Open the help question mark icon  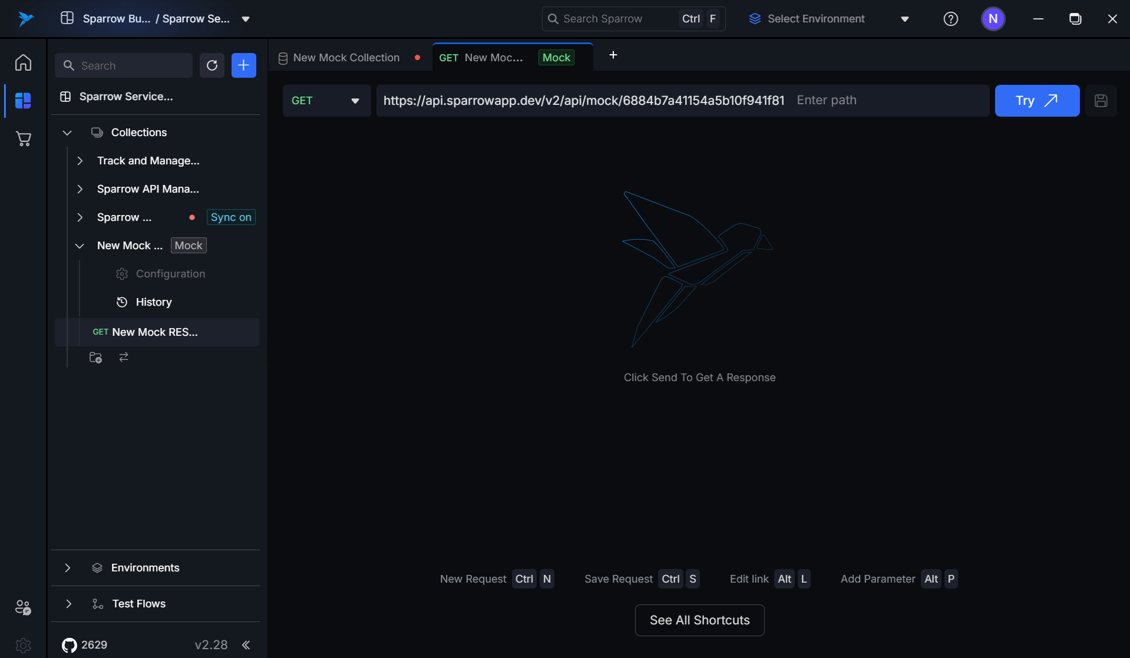pyautogui.click(x=950, y=19)
